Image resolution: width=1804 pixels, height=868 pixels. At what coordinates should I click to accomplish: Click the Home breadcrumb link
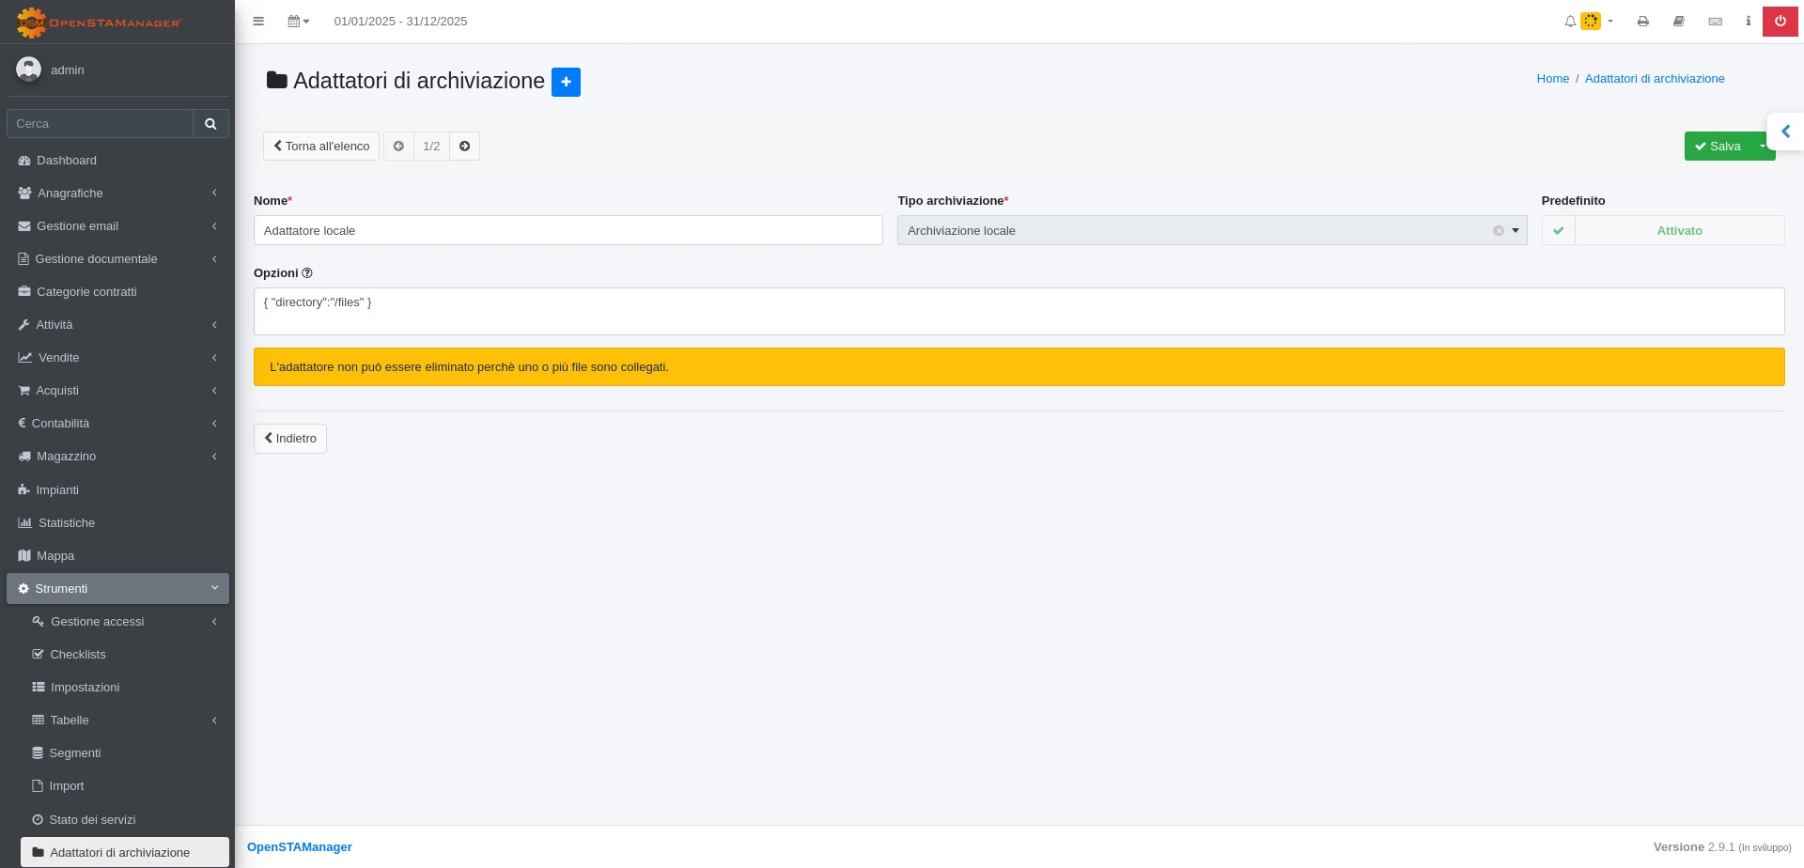[1552, 79]
